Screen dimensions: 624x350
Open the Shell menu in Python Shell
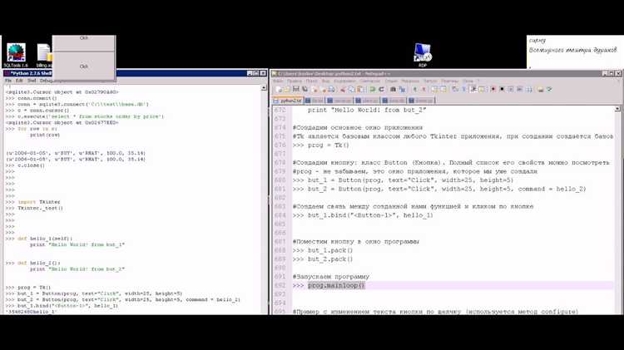click(32, 81)
